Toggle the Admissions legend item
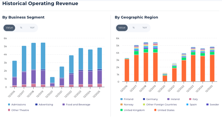This screenshot has height=118, width=222. click(18, 105)
